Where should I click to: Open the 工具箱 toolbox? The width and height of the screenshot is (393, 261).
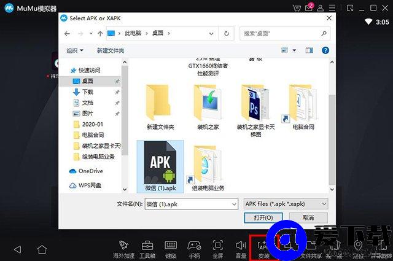pyautogui.click(x=147, y=249)
